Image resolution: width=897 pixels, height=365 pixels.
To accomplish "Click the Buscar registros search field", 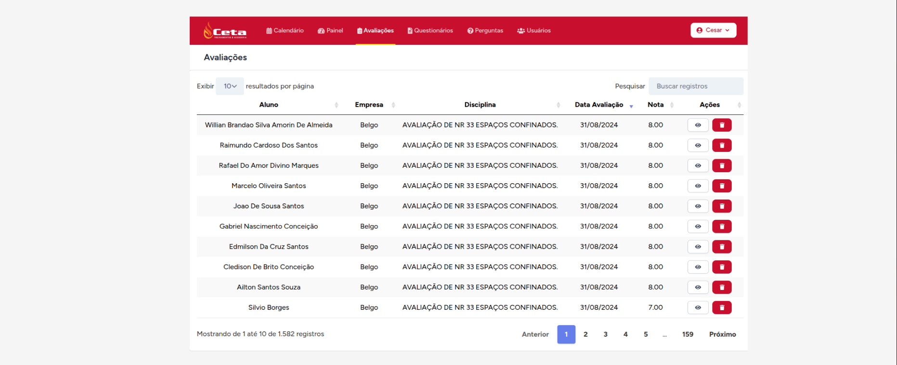I will click(x=696, y=86).
